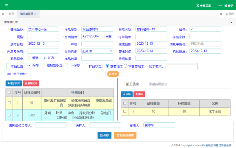Click 申请 button in the contract number field
This screenshot has width=236, height=148.
[108, 36]
